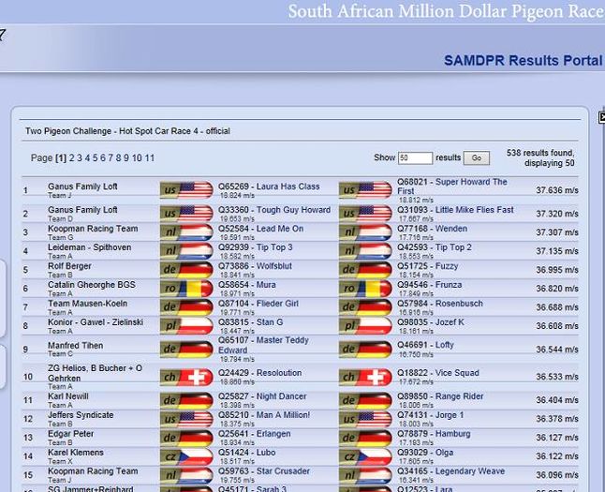The width and height of the screenshot is (605, 492).
Task: Click Swiss flag beside Resoloution
Action: coord(186,377)
